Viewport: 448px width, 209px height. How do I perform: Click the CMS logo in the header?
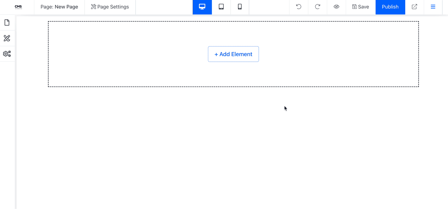(18, 7)
